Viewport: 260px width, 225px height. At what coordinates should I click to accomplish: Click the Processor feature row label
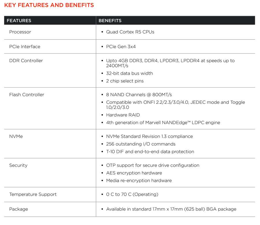pyautogui.click(x=20, y=32)
